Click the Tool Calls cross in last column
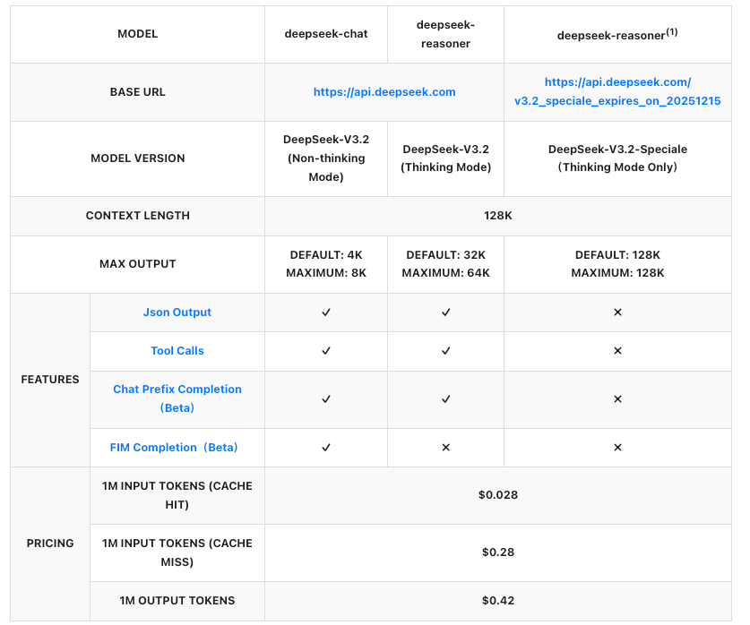Screen dimensions: 750x625 pyautogui.click(x=617, y=351)
